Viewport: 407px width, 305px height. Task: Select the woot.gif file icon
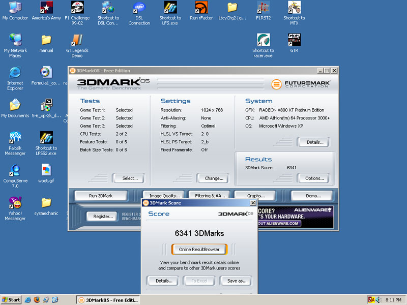(x=46, y=173)
